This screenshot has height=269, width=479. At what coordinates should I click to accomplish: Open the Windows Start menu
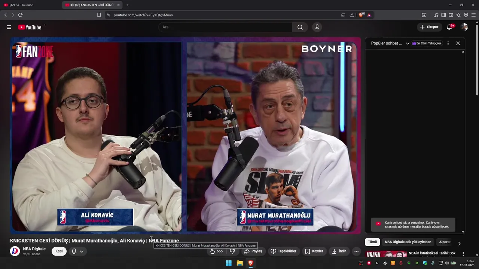(228, 263)
